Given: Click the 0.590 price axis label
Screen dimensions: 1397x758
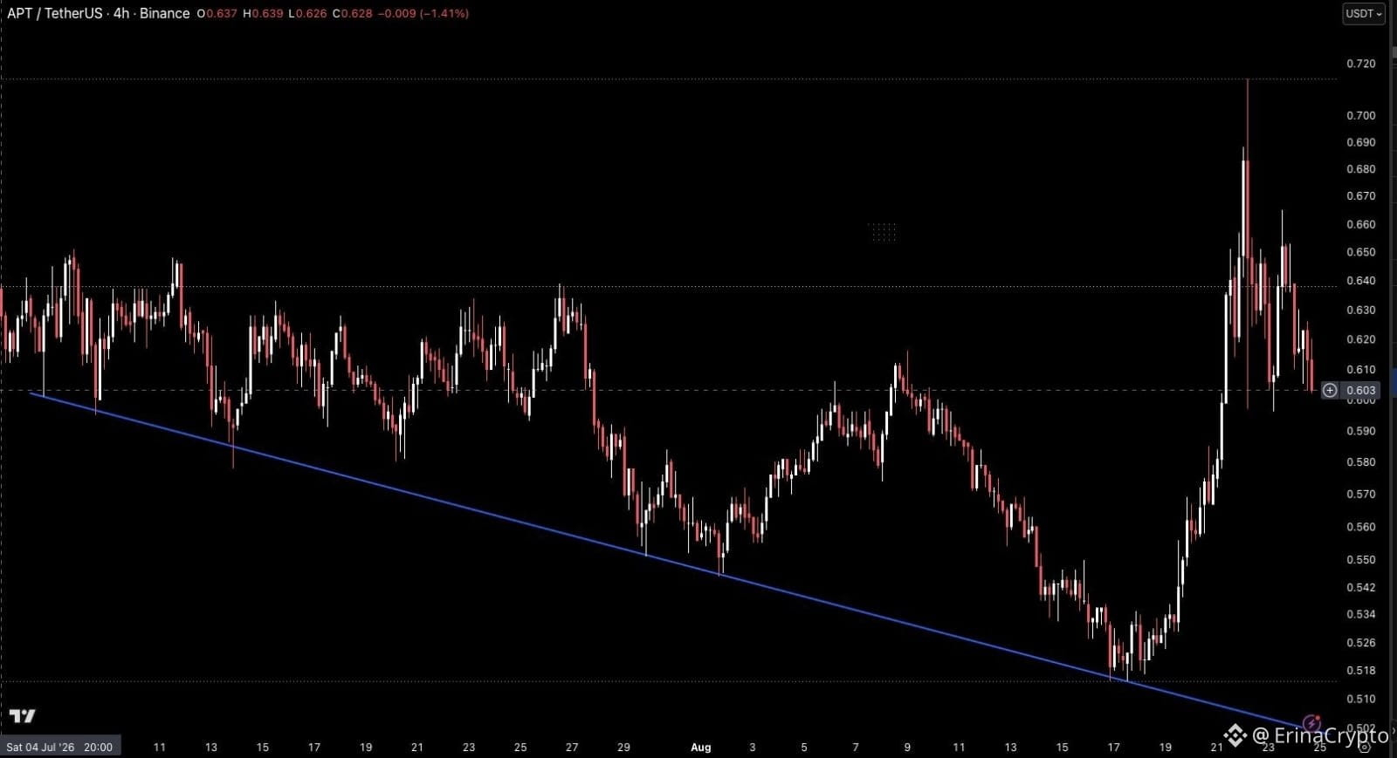Looking at the screenshot, I should click(1361, 431).
